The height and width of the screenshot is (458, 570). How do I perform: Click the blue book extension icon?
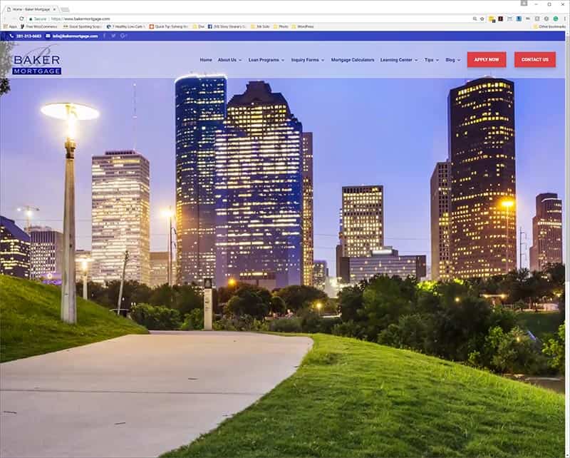519,19
